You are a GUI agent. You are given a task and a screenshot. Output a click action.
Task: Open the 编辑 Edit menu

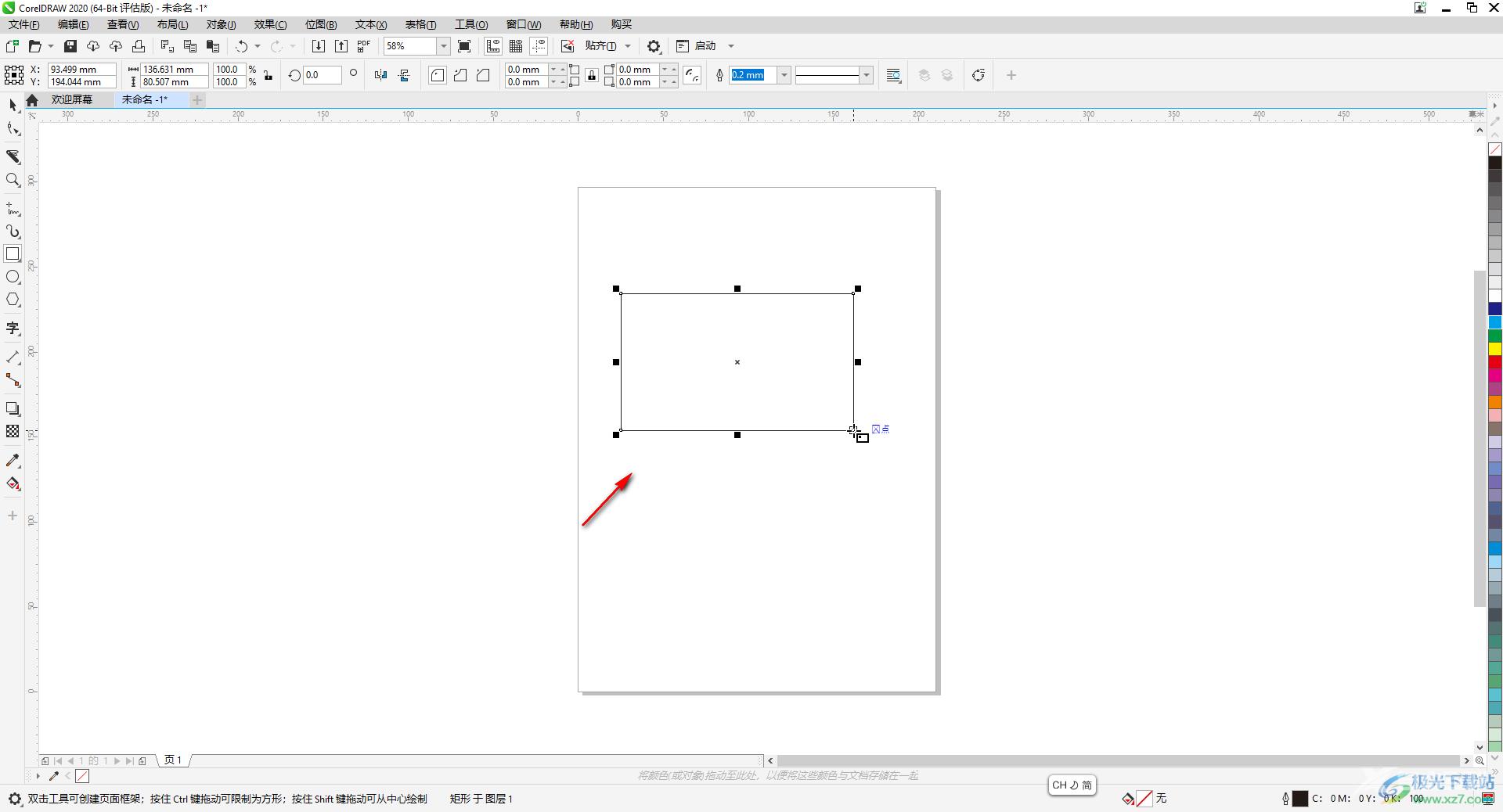[x=74, y=24]
